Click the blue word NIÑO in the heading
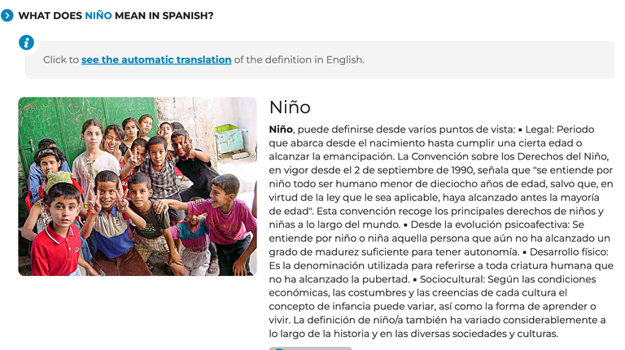 coord(98,15)
